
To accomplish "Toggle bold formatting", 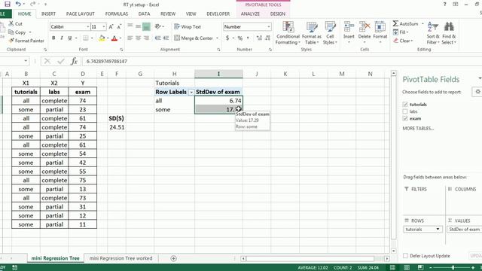I will coord(53,38).
